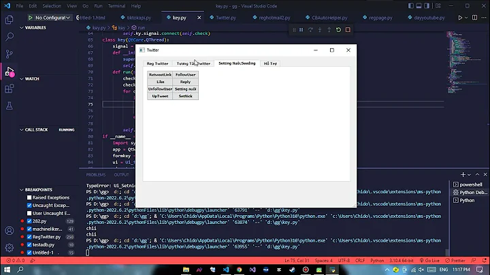Click UnfollowUser button in Twitter window
Image resolution: width=490 pixels, height=275 pixels.
coord(160,89)
